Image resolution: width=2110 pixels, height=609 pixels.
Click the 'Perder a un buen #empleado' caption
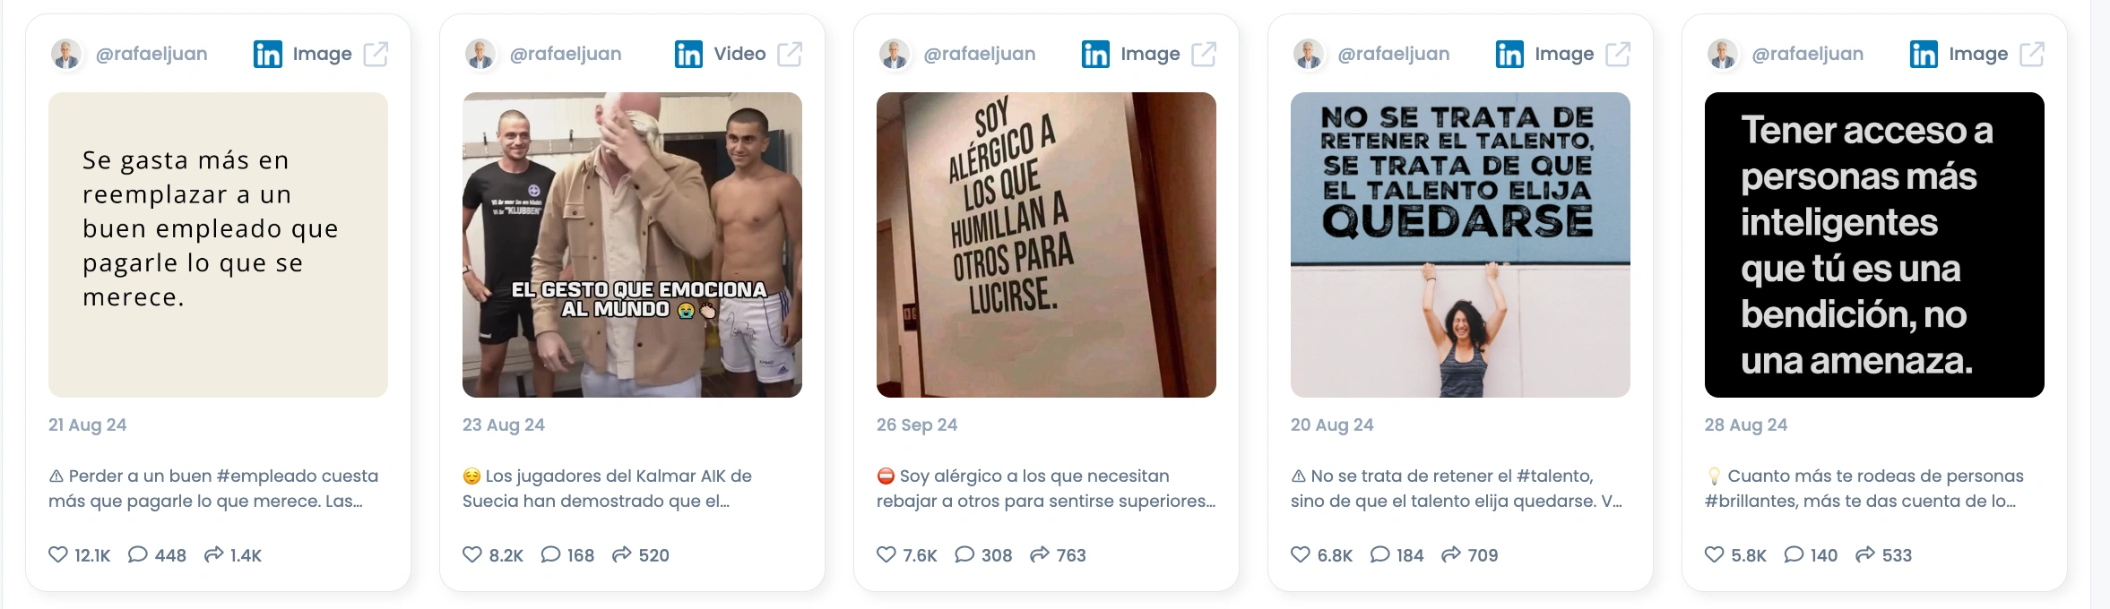pyautogui.click(x=213, y=488)
